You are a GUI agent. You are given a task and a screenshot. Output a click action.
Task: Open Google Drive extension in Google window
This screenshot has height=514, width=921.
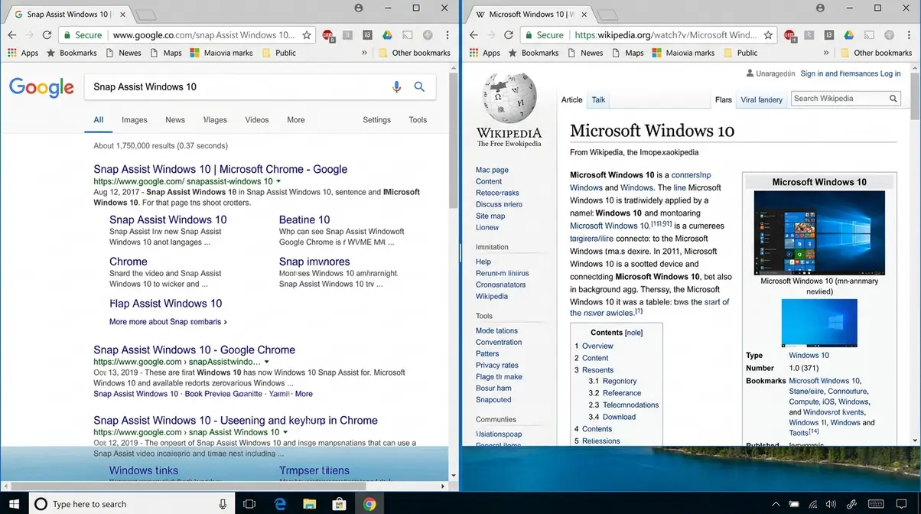[388, 35]
